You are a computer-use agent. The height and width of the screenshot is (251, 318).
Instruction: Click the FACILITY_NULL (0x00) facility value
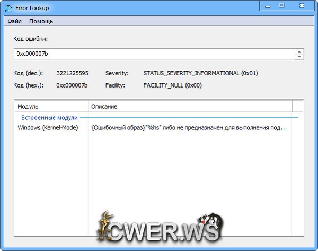coord(172,85)
